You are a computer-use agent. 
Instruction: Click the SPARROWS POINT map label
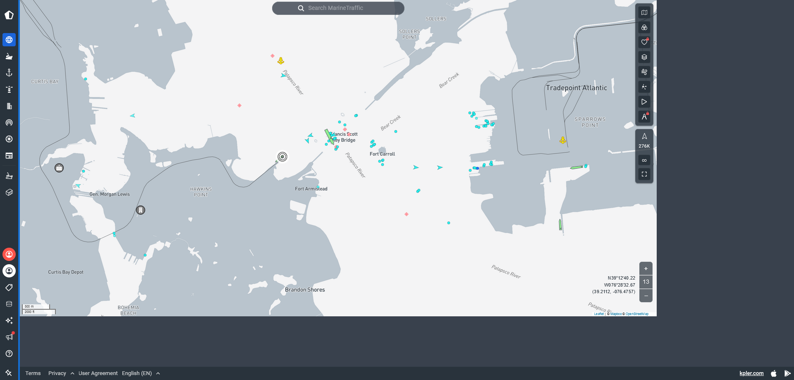pos(590,122)
